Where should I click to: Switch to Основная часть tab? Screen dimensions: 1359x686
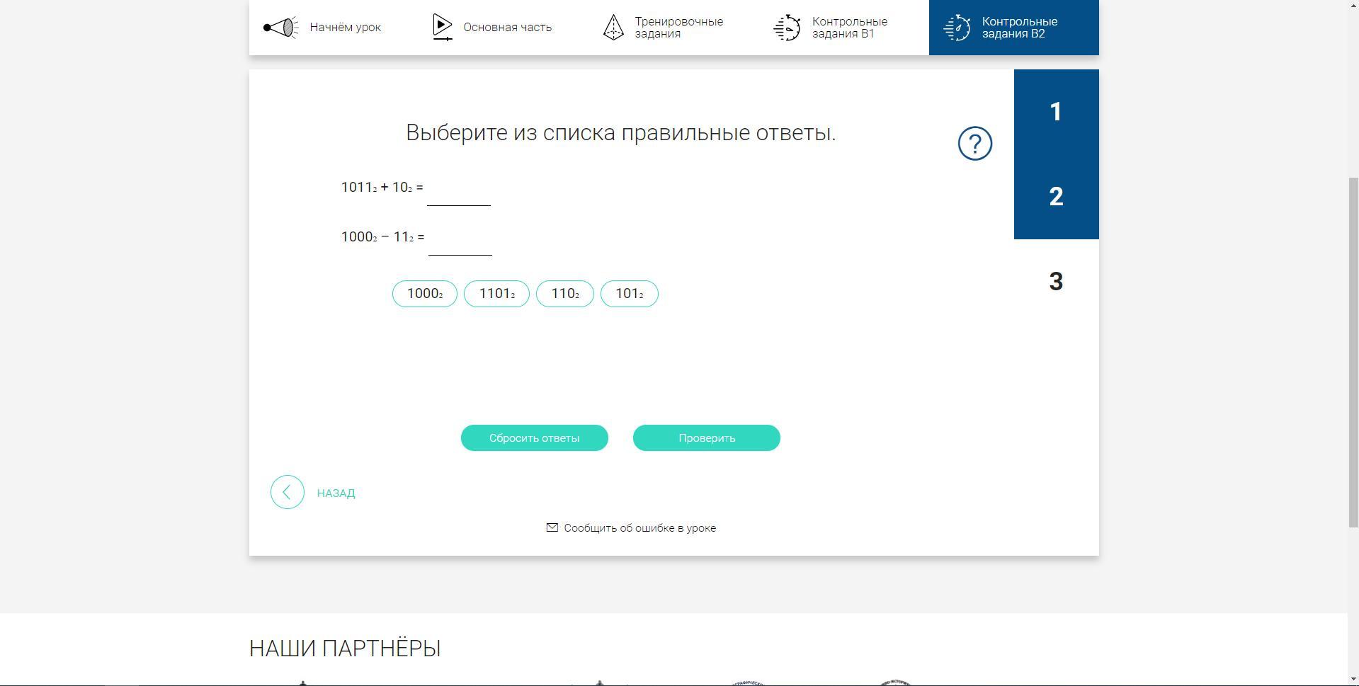click(507, 28)
